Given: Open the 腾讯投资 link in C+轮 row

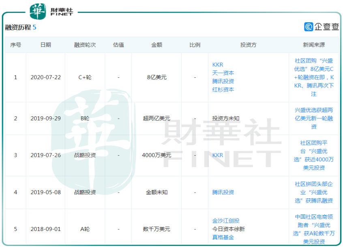Looking at the screenshot, I should 223,81.
